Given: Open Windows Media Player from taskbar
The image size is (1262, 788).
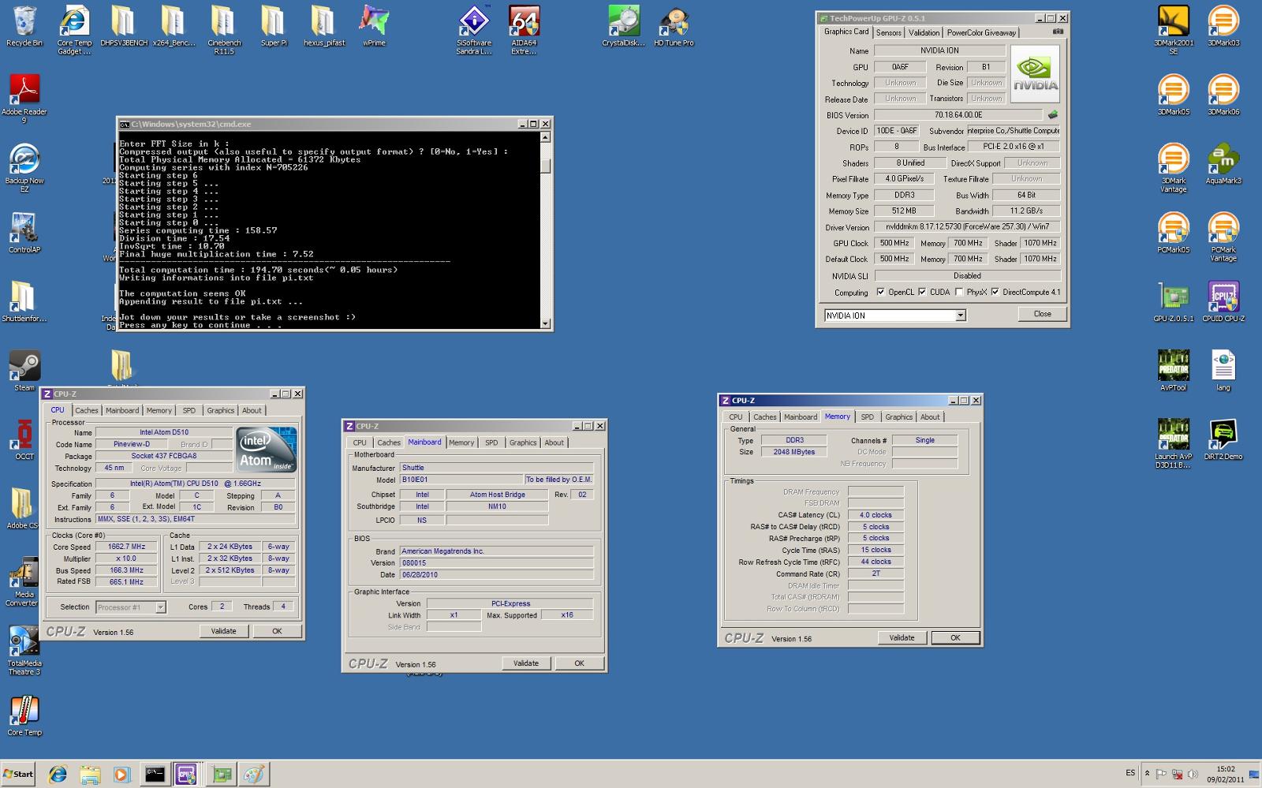Looking at the screenshot, I should pos(121,775).
